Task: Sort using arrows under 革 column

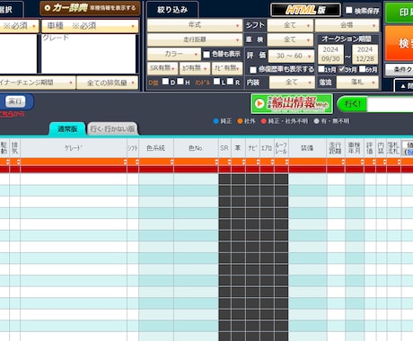Action: [x=243, y=162]
